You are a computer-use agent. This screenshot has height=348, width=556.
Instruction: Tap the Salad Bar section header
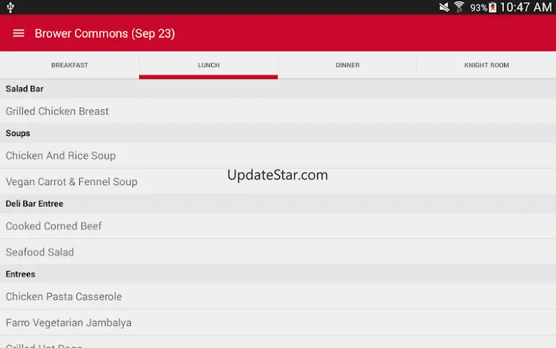278,89
